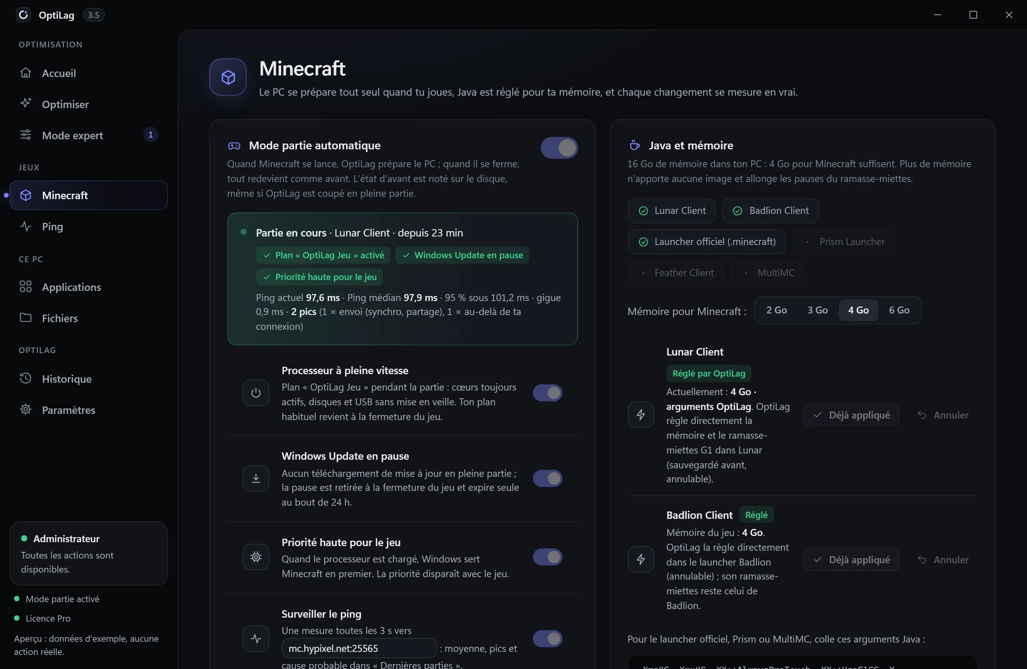Open Paramètres in the sidebar
Viewport: 1027px width, 669px height.
[x=88, y=410]
